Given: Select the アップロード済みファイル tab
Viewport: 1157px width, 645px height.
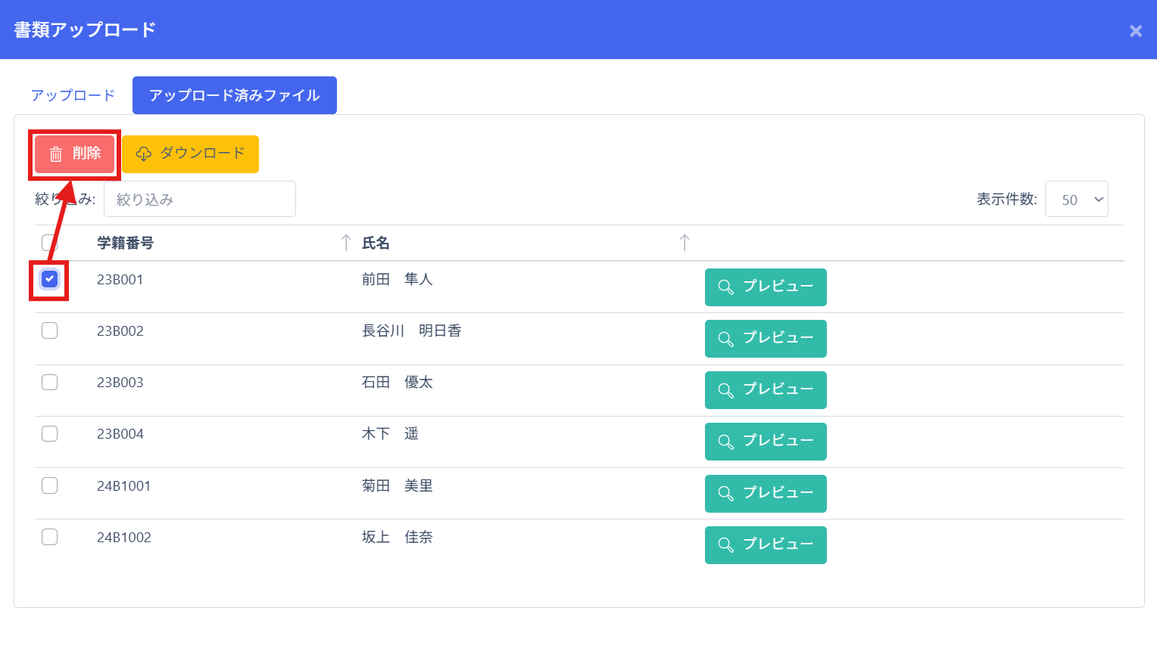Looking at the screenshot, I should (234, 95).
